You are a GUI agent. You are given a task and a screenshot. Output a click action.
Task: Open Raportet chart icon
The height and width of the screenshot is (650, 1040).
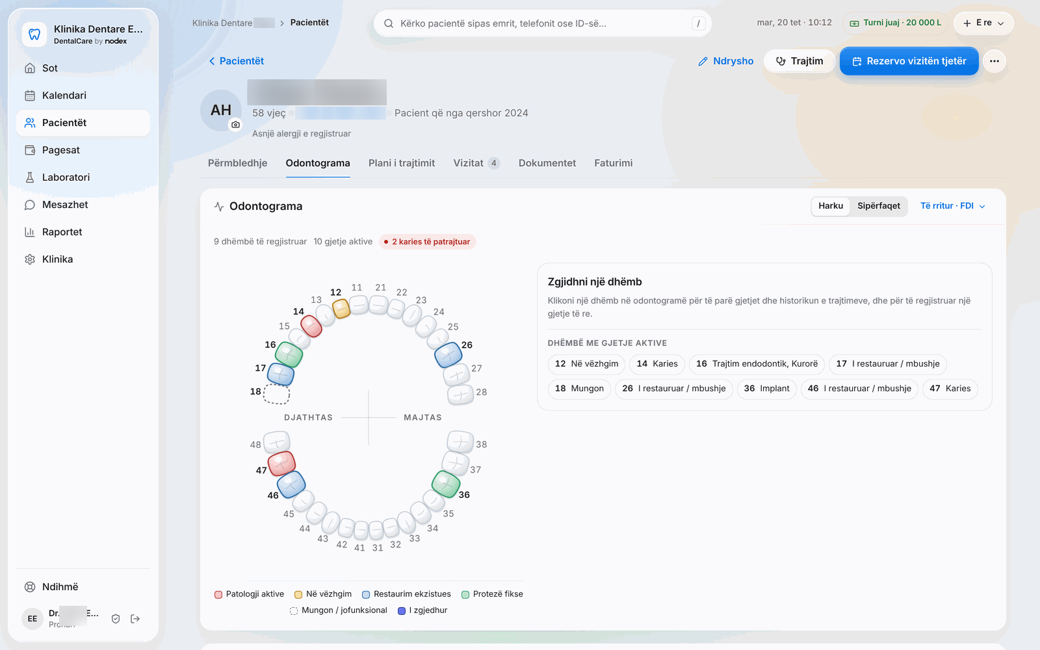[x=30, y=232]
